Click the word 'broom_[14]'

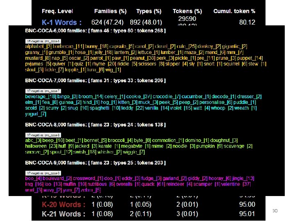coord(91,97)
